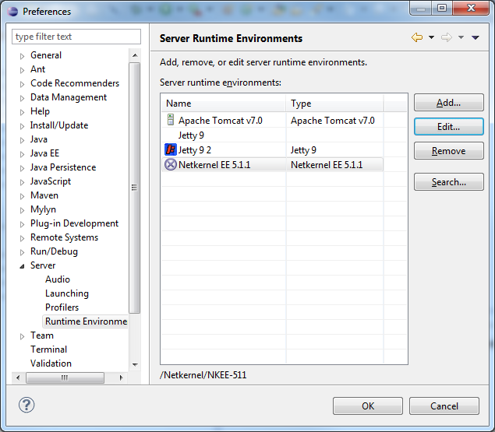Viewport: 495px width, 432px height.
Task: Click OK to confirm preferences
Action: pyautogui.click(x=368, y=406)
